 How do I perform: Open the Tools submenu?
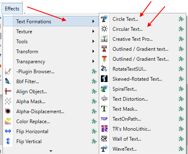click(x=51, y=42)
